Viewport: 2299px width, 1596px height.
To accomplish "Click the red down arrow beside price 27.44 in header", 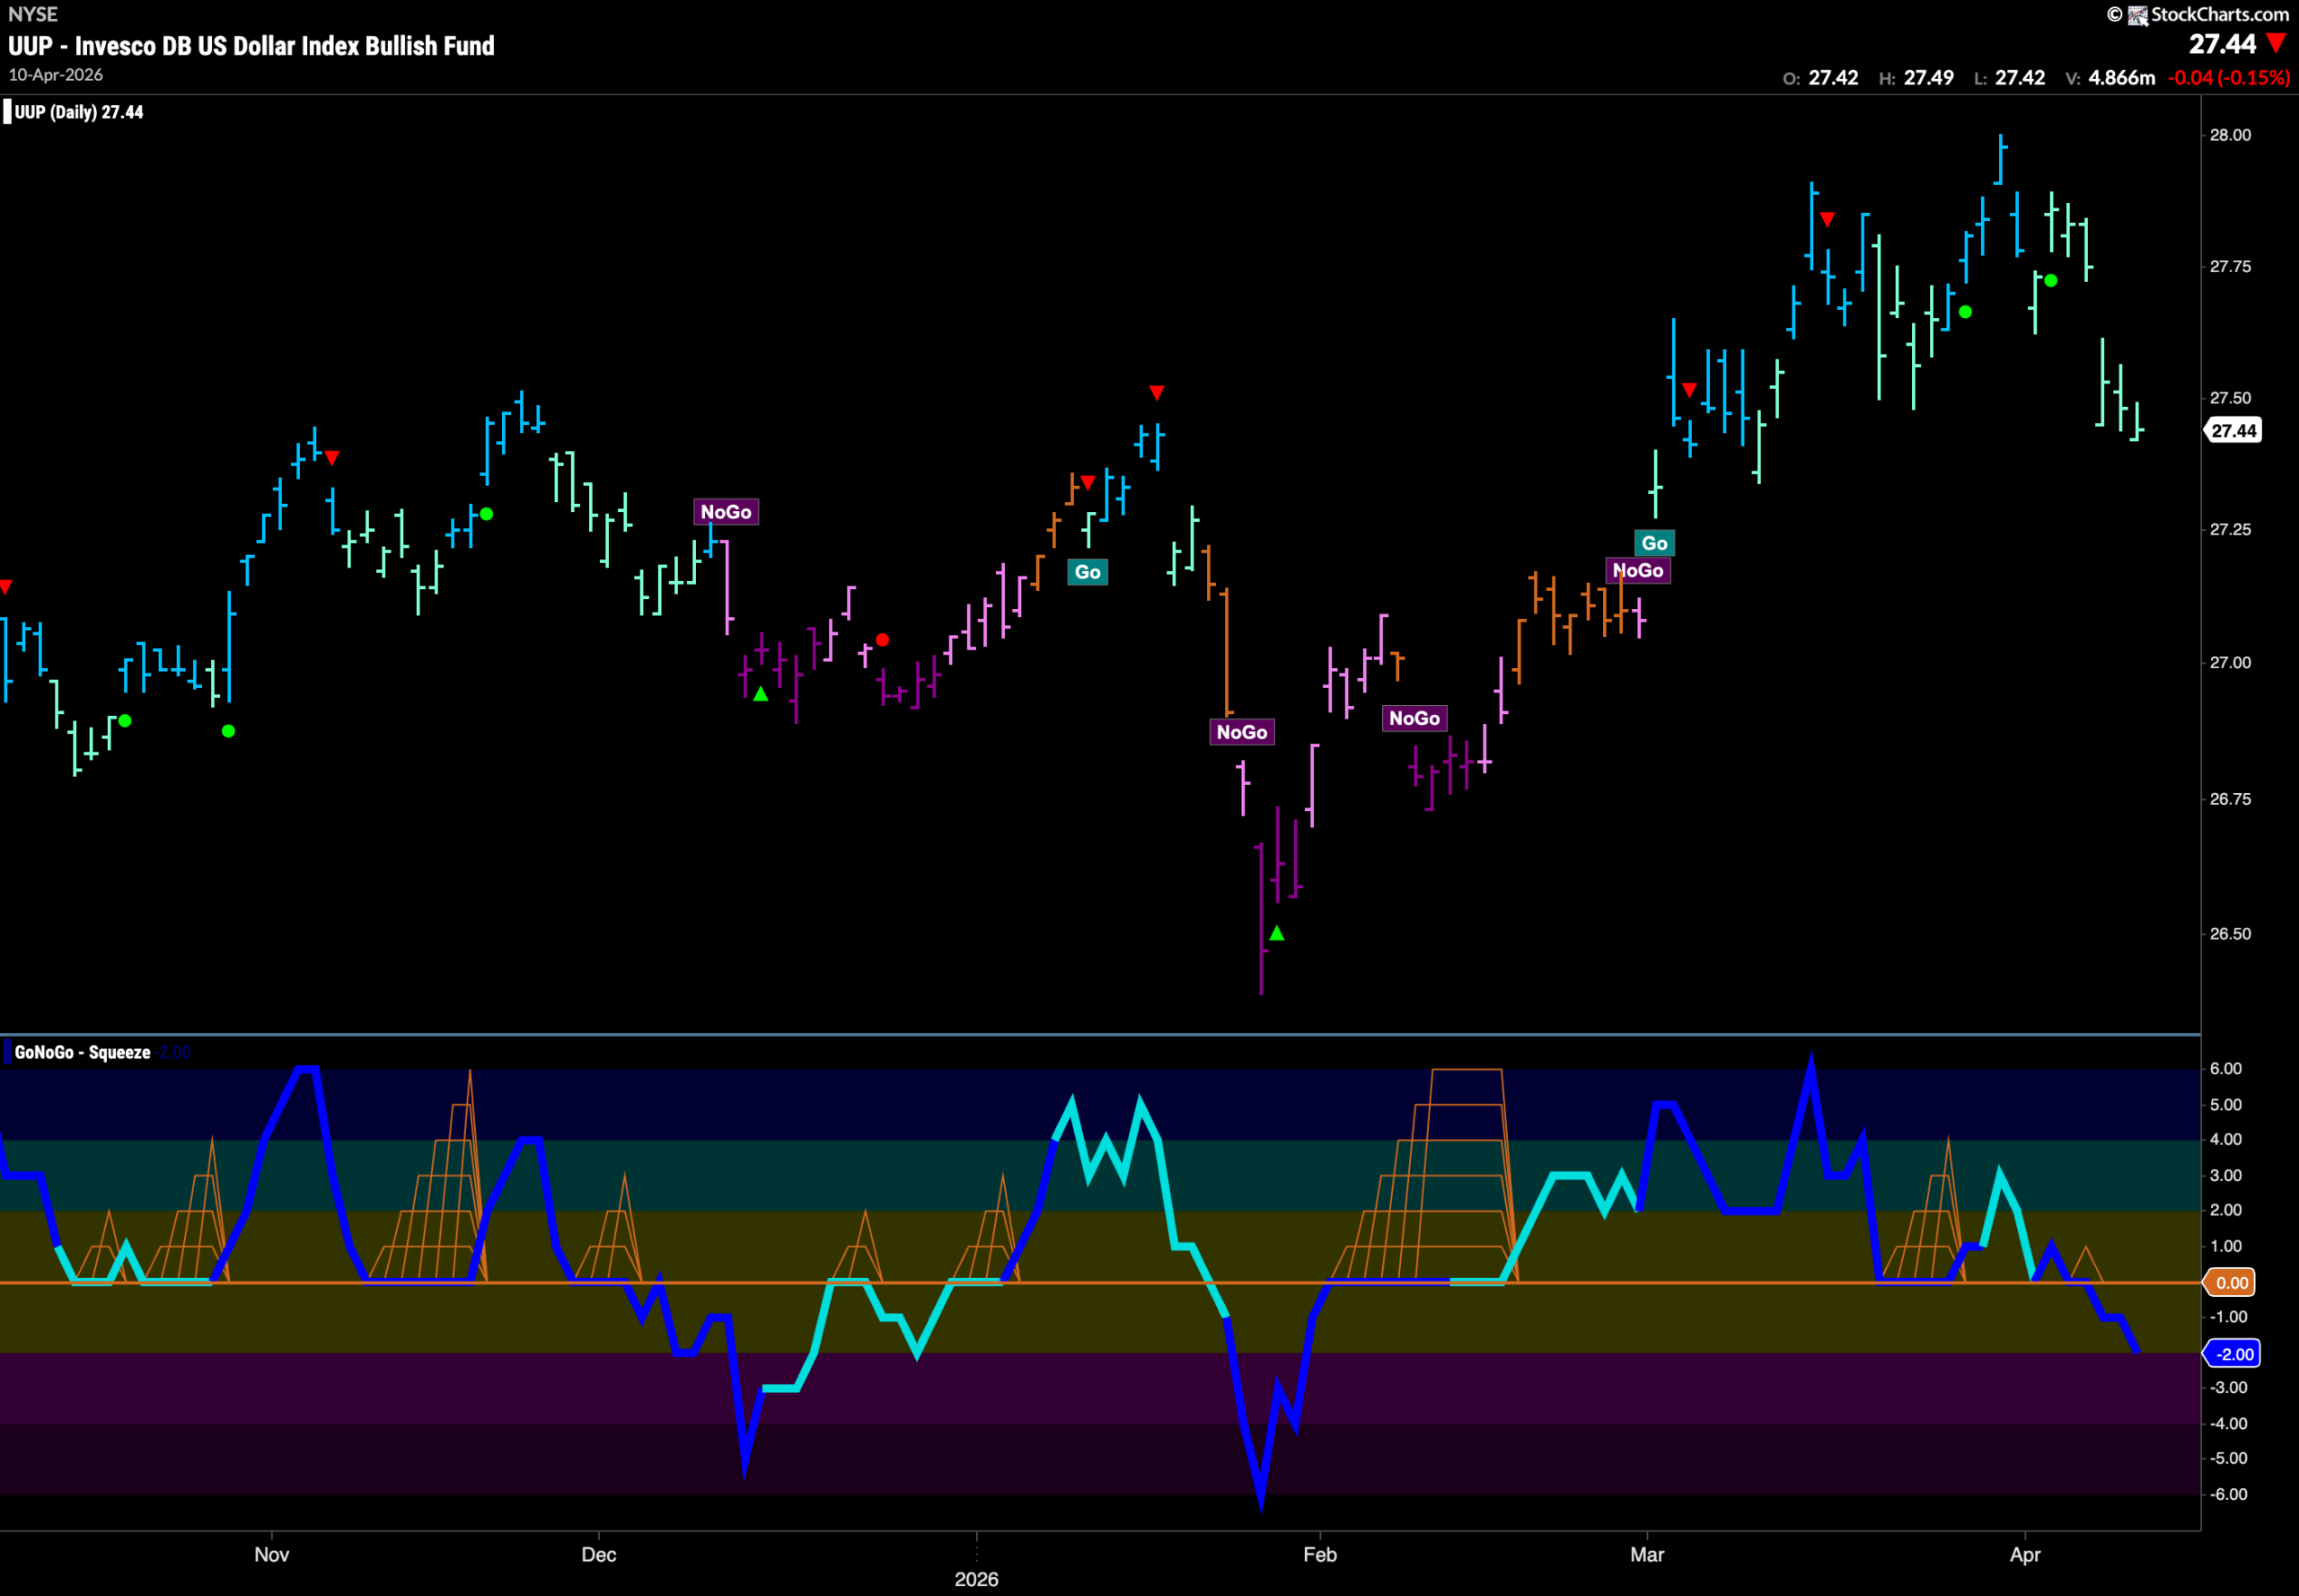I will click(2276, 44).
